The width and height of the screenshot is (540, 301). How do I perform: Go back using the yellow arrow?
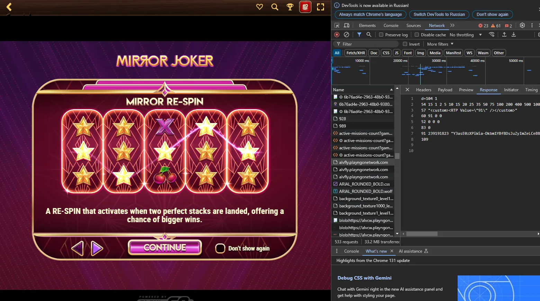(9, 7)
